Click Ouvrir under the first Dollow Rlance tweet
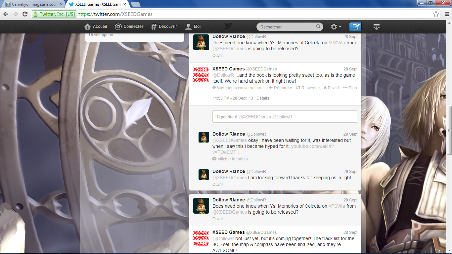 click(x=218, y=56)
